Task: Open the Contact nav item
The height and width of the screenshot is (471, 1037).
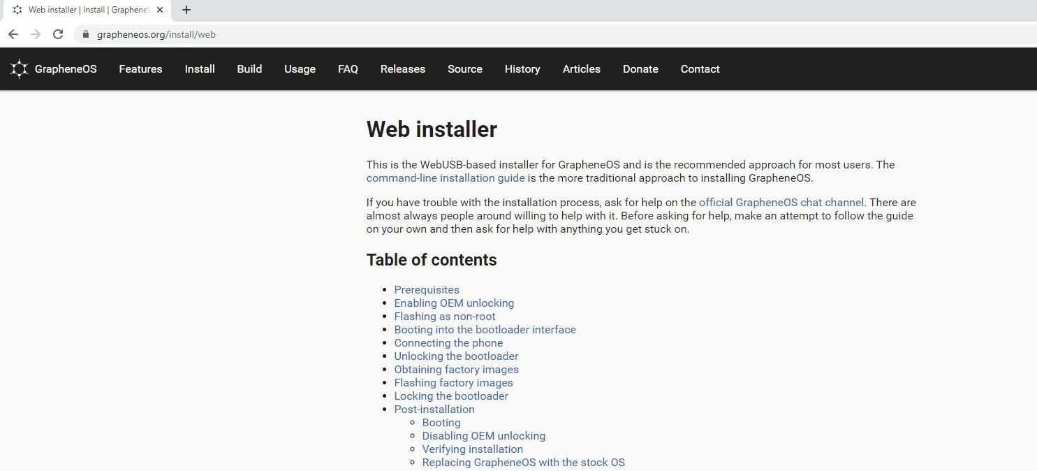Action: pyautogui.click(x=700, y=69)
